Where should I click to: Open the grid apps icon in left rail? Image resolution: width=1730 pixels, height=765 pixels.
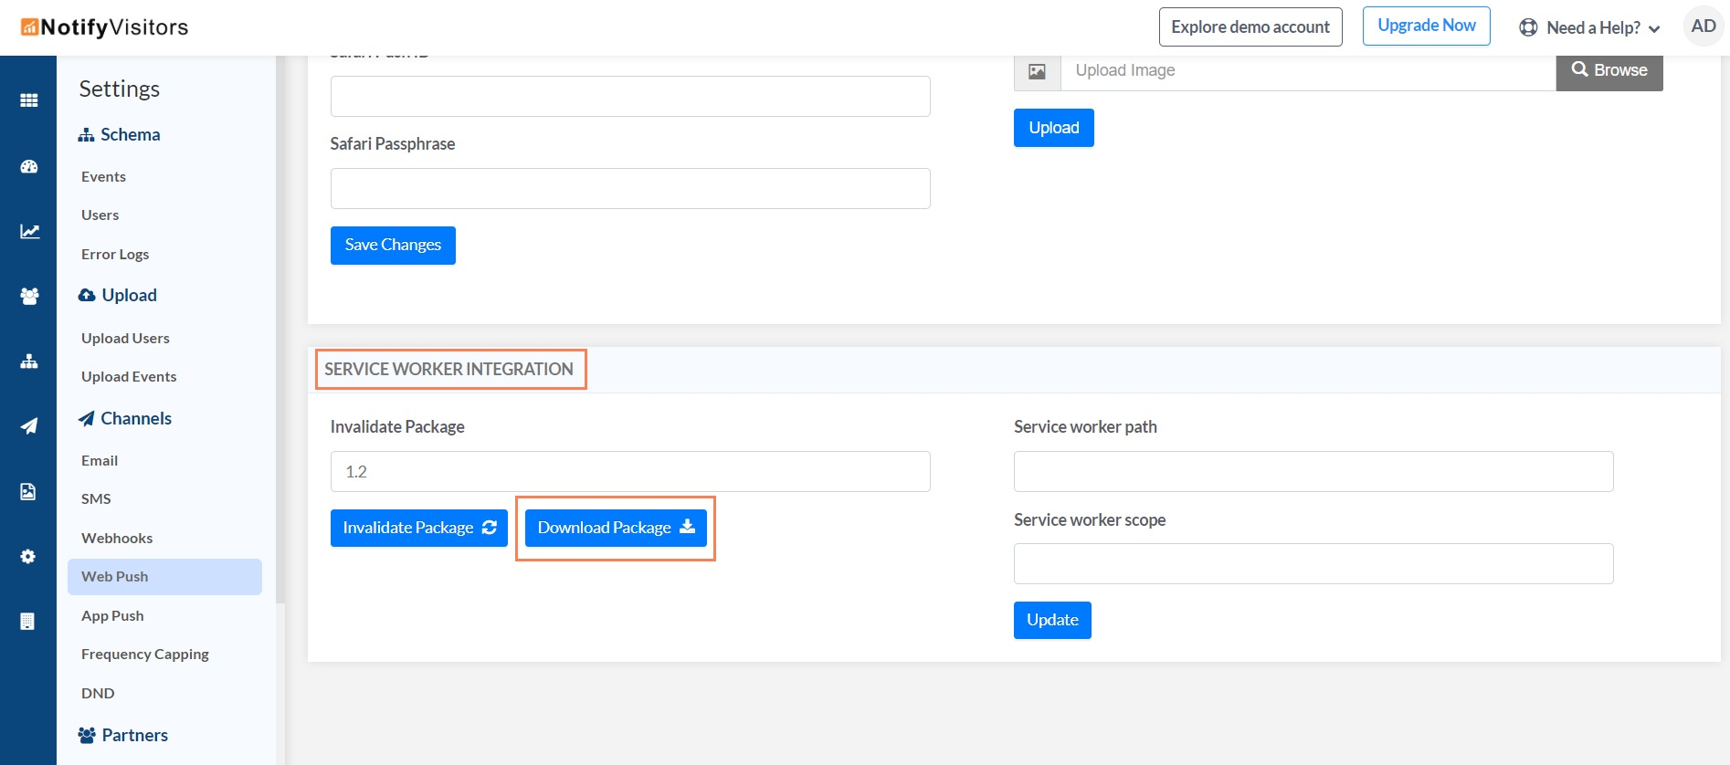point(29,100)
